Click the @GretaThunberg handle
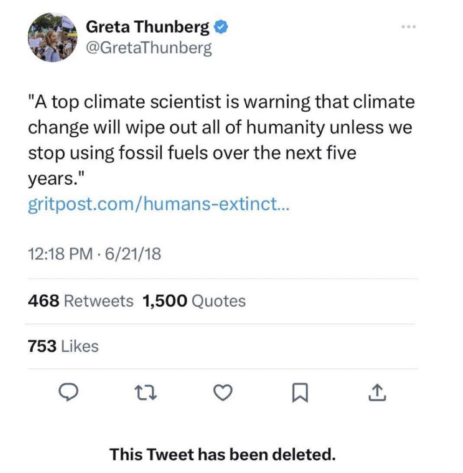This screenshot has width=463, height=473. pos(149,48)
